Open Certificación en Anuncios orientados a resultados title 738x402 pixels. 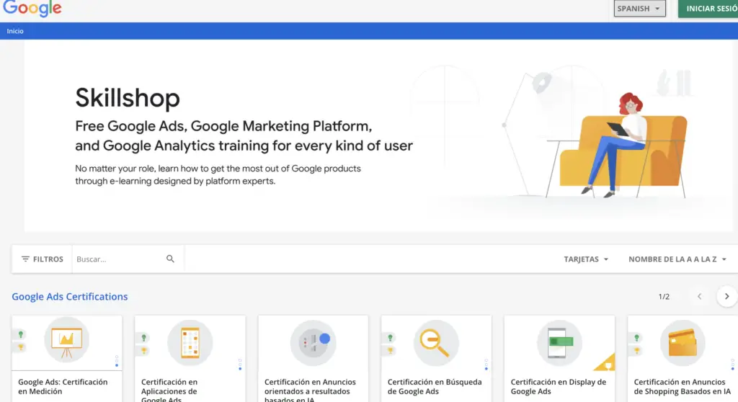coord(310,390)
